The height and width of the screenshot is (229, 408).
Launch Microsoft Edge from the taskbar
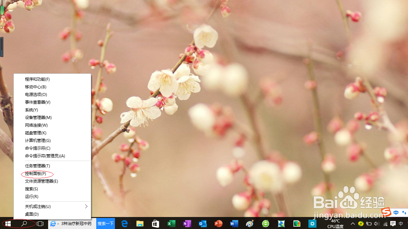click(x=124, y=224)
